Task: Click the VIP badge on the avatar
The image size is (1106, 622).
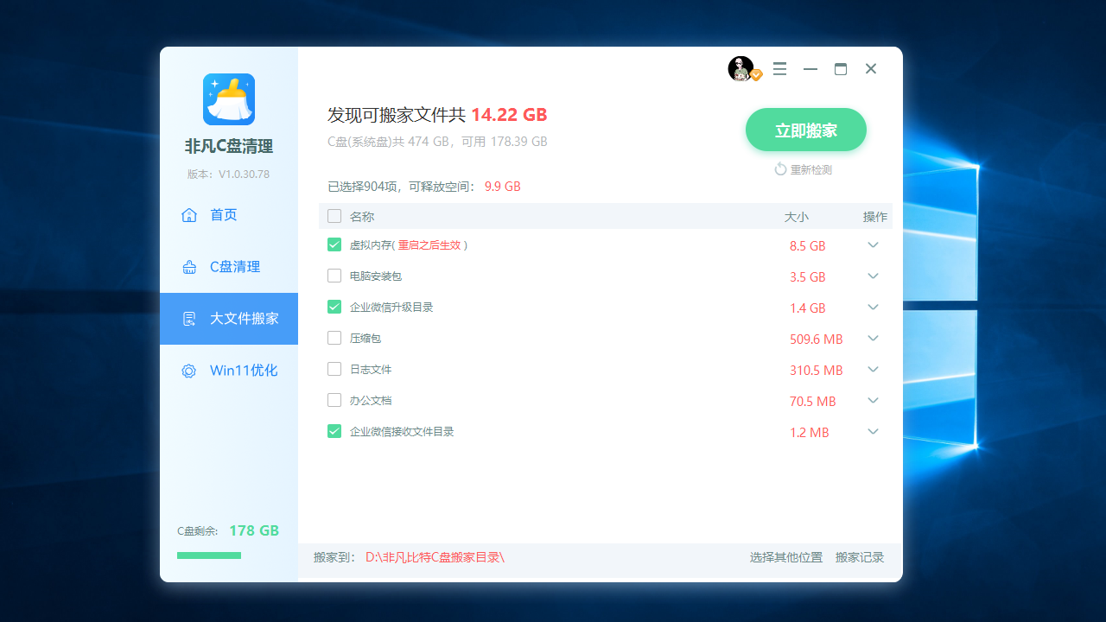Action: (x=755, y=76)
